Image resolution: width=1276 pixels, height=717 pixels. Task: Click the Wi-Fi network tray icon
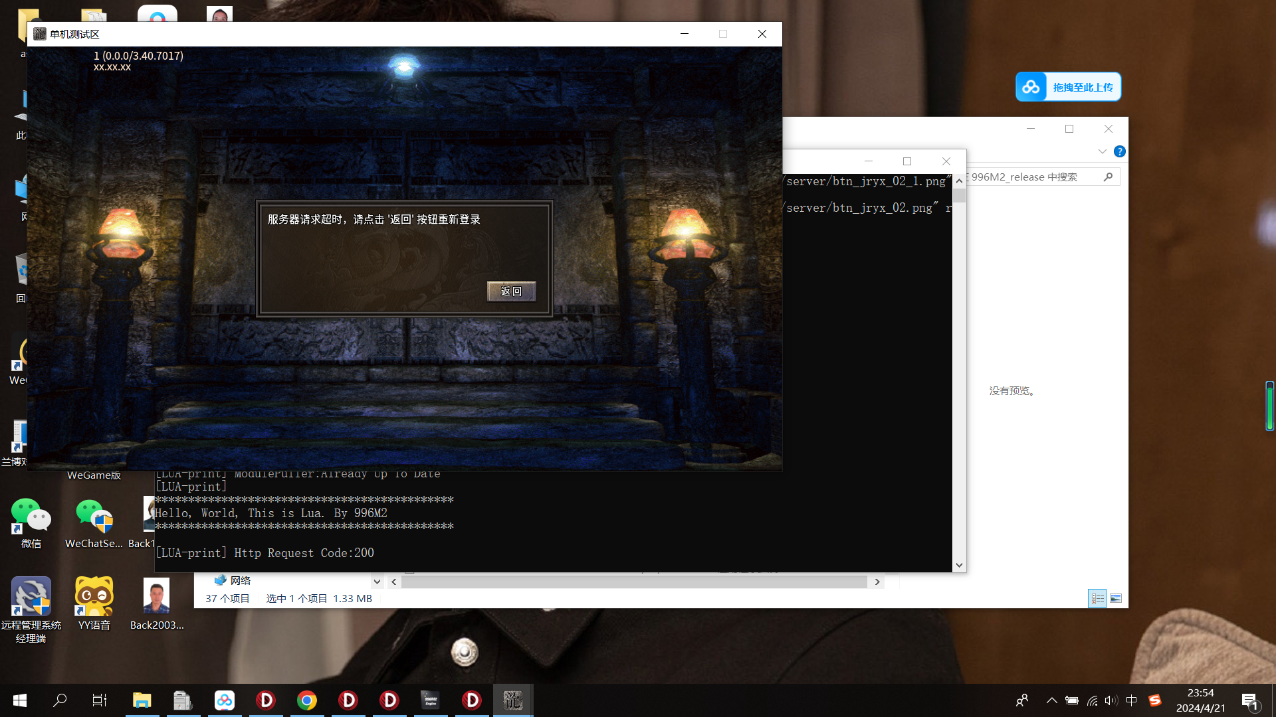(1092, 700)
